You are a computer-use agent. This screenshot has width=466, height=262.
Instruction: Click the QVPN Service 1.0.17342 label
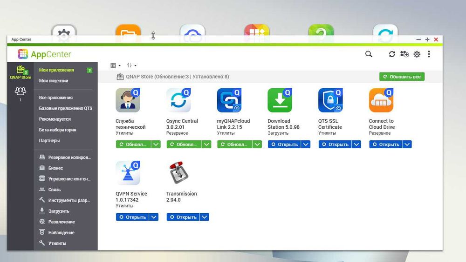pyautogui.click(x=131, y=196)
